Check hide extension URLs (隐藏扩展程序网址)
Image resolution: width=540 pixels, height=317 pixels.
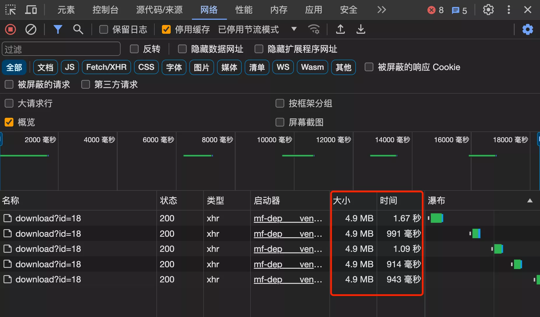pos(259,49)
